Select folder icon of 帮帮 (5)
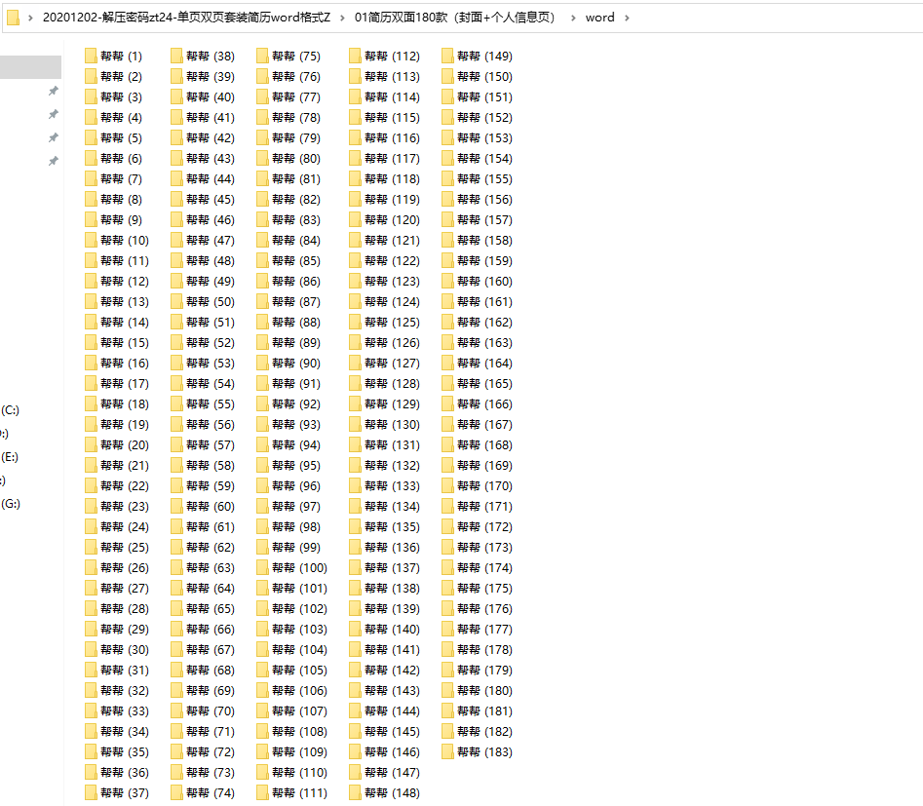923x806 pixels. 91,137
